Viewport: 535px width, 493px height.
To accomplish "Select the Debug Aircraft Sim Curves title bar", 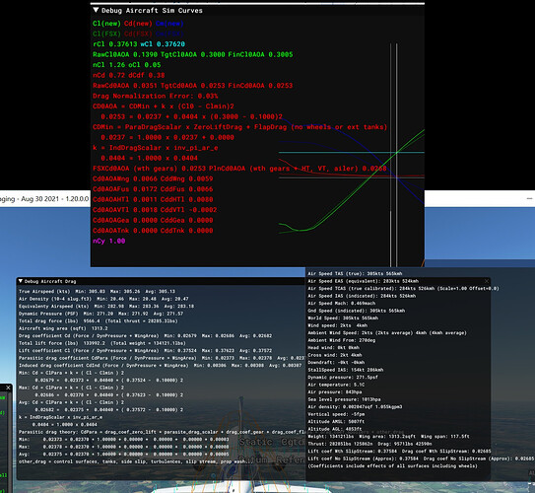I will (257, 10).
